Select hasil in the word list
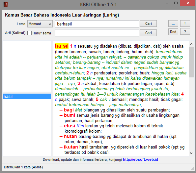The height and width of the screenshot is (173, 196). coord(27,96)
